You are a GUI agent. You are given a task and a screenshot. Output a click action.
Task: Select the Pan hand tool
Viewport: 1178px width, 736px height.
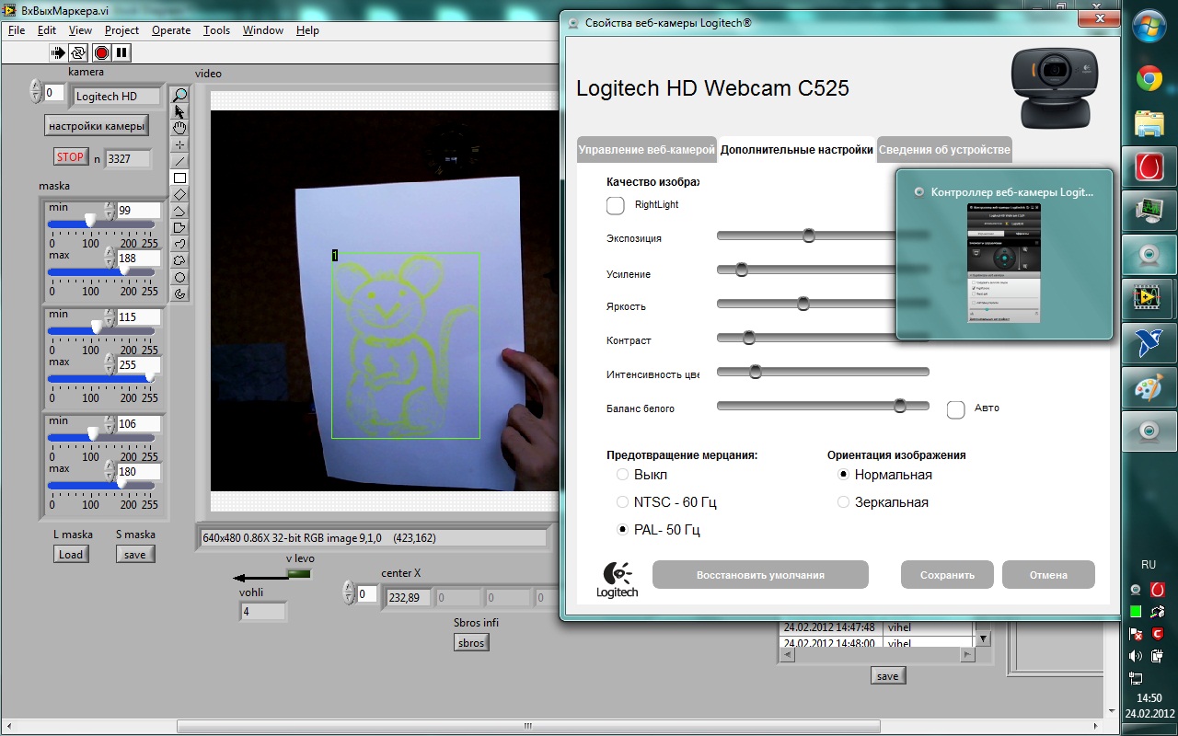pyautogui.click(x=180, y=128)
